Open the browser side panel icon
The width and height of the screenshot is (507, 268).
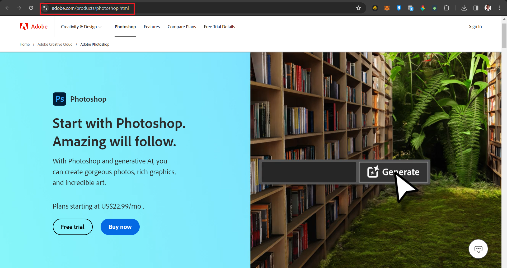[476, 8]
